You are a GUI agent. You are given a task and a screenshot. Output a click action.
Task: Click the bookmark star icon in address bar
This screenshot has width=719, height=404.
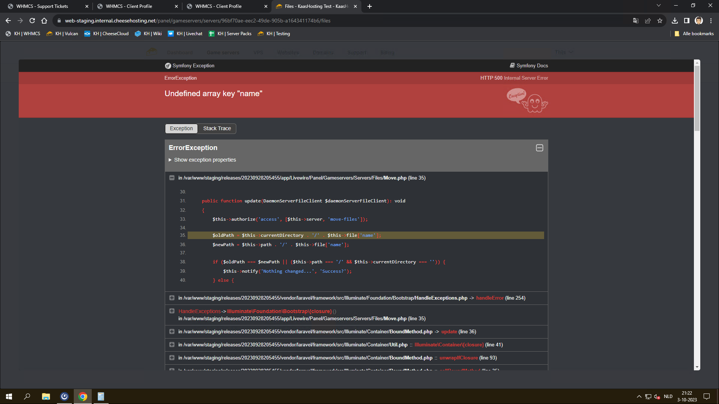[660, 21]
